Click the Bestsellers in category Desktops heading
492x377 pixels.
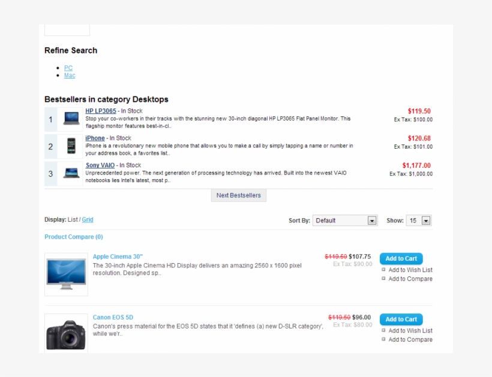pos(106,99)
